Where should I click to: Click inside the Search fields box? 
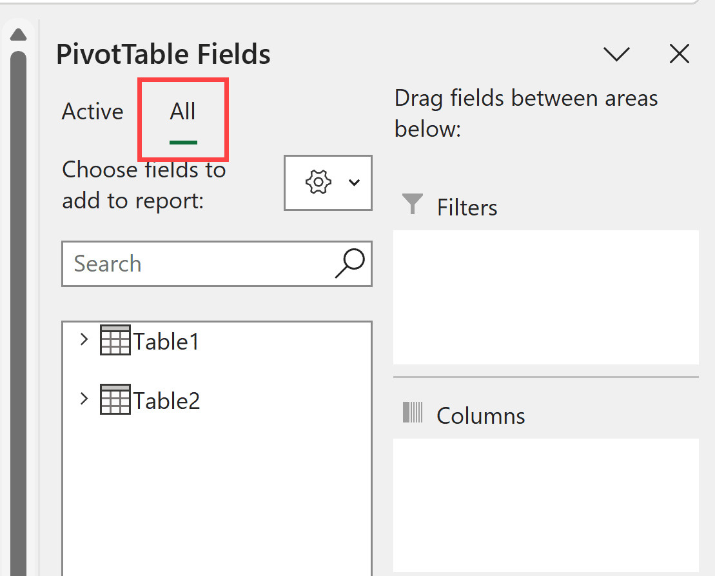click(193, 263)
